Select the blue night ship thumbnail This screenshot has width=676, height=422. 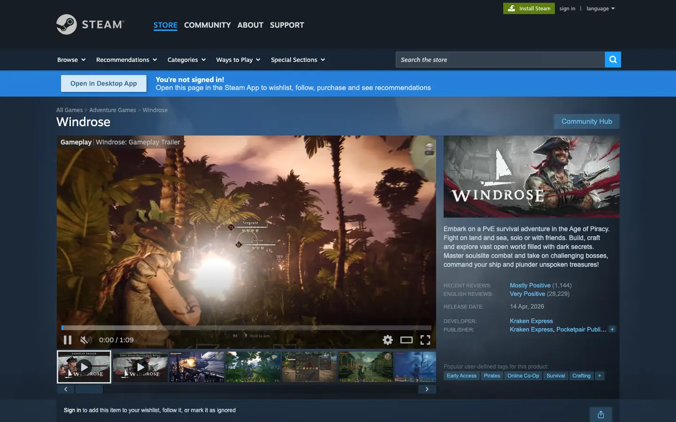point(415,367)
